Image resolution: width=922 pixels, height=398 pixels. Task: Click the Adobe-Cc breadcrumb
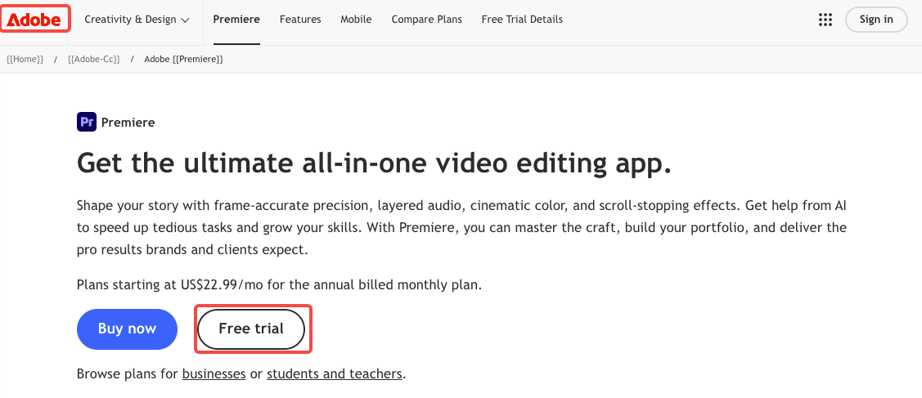pyautogui.click(x=93, y=60)
